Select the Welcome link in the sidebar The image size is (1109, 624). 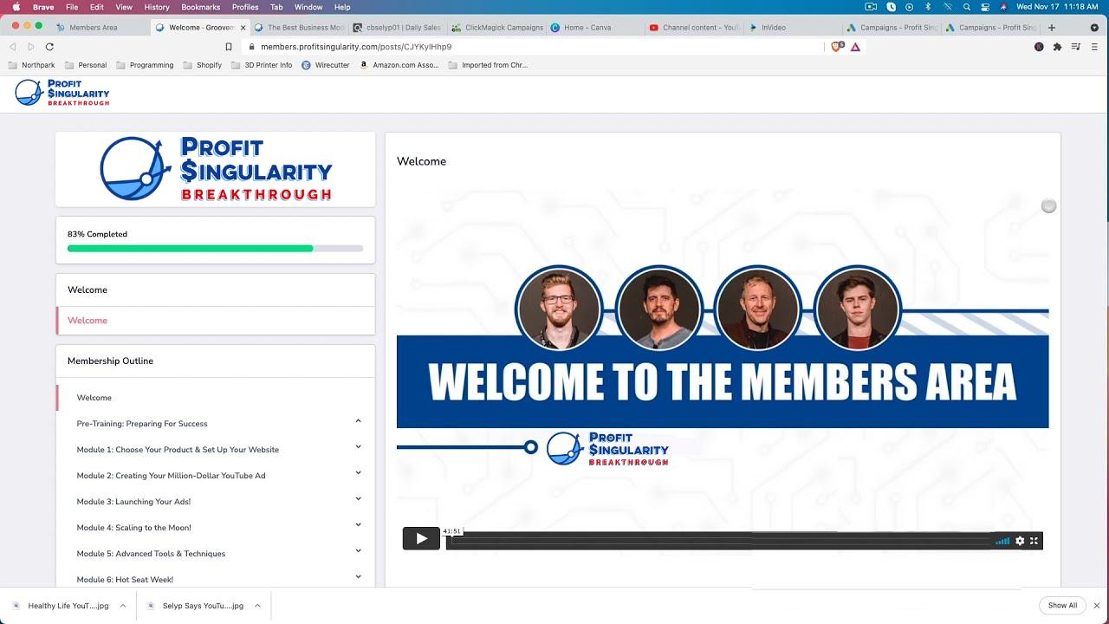tap(88, 320)
